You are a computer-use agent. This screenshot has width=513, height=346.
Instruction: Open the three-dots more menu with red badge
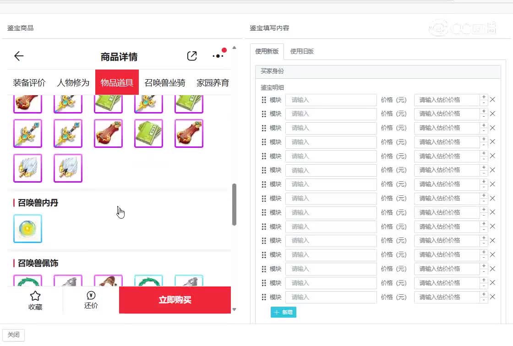pos(218,55)
